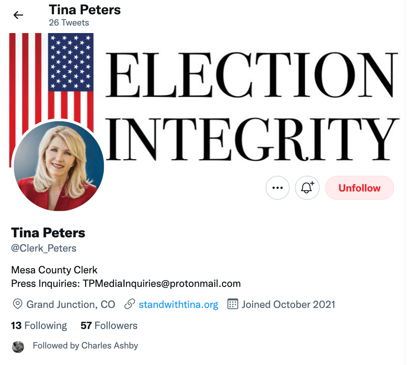The image size is (413, 365).
Task: Click the link chain icon
Action: 130,304
